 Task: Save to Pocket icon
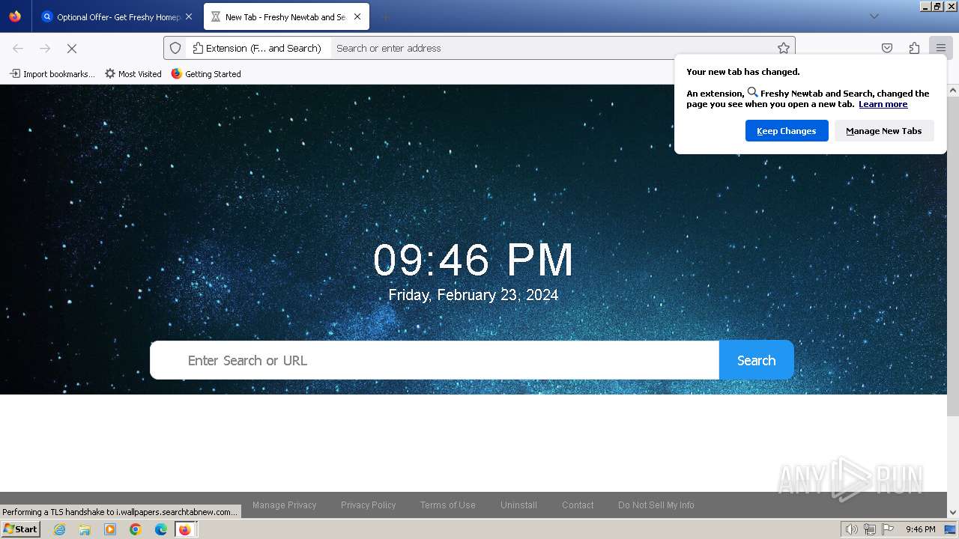(x=887, y=48)
